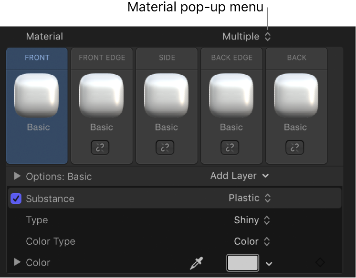Click the Front Edge link icon
The width and height of the screenshot is (356, 278).
pyautogui.click(x=102, y=148)
